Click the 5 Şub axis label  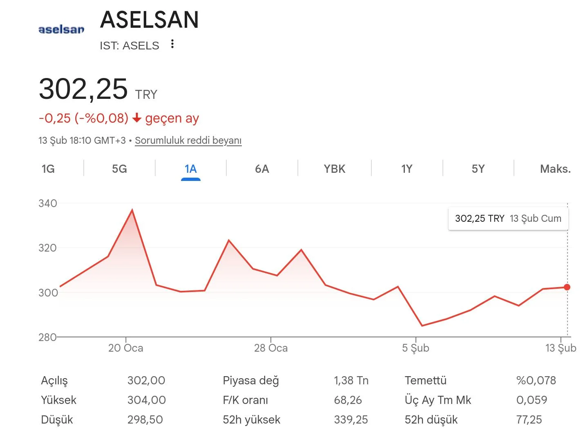(x=415, y=348)
